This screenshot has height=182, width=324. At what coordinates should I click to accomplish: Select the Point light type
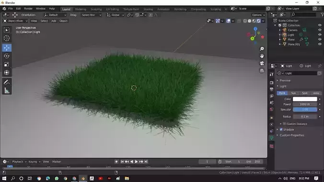(282, 93)
